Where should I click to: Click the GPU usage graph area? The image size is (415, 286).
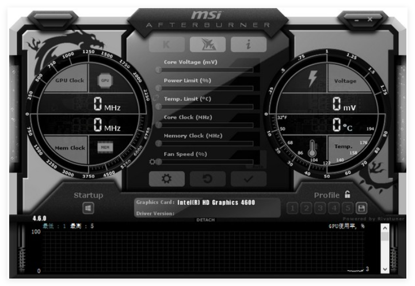203,252
